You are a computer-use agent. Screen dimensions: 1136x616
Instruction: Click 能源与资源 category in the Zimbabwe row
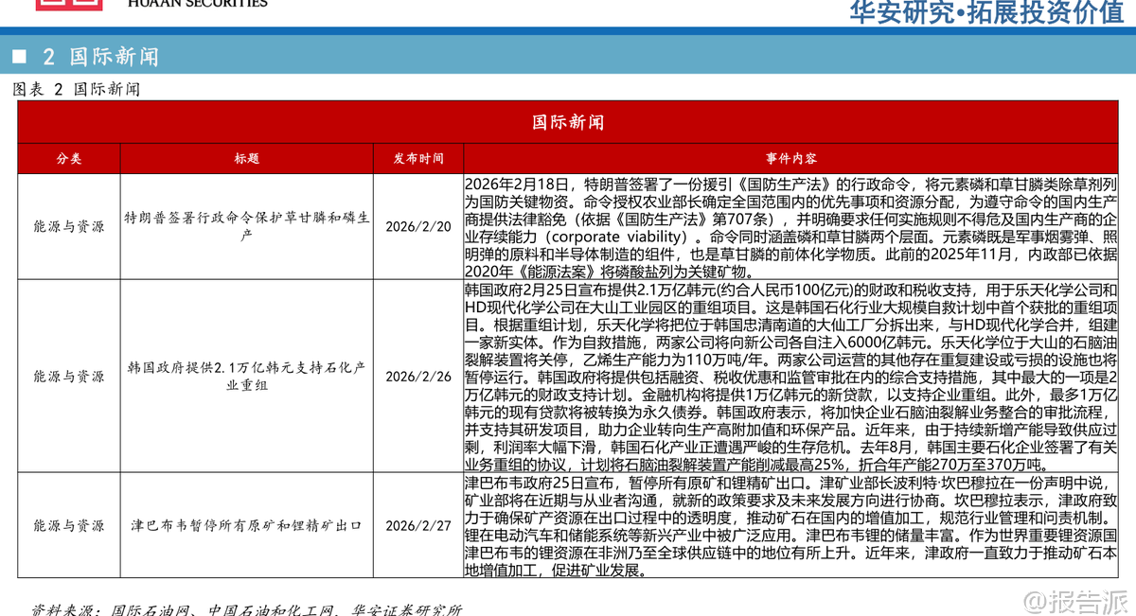69,525
